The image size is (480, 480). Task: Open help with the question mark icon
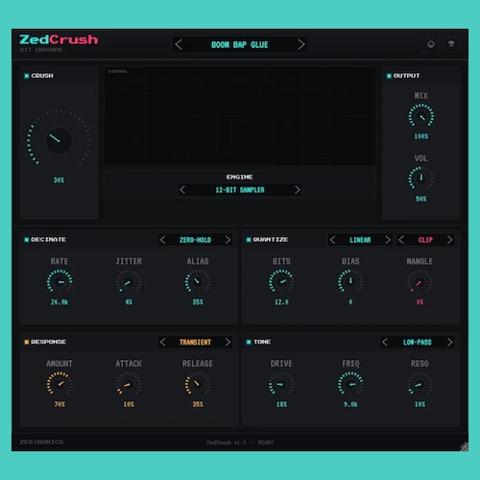[x=451, y=44]
